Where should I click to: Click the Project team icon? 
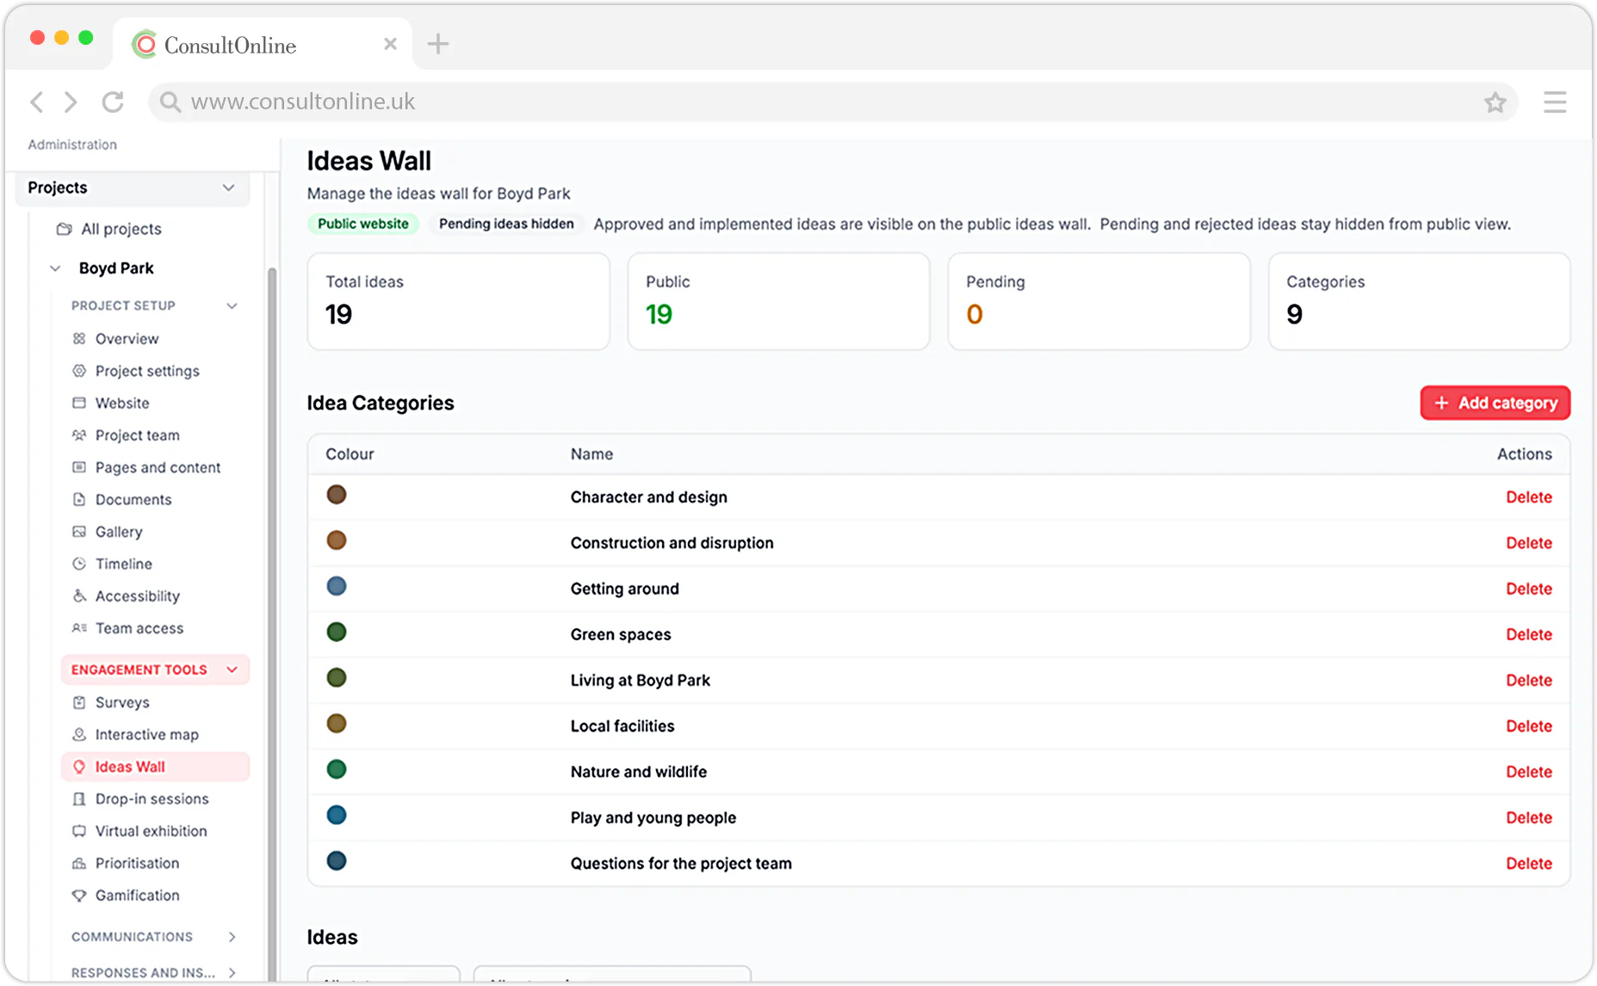(x=79, y=435)
